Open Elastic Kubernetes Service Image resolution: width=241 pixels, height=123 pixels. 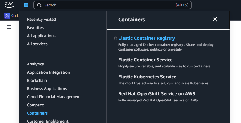click(x=147, y=77)
